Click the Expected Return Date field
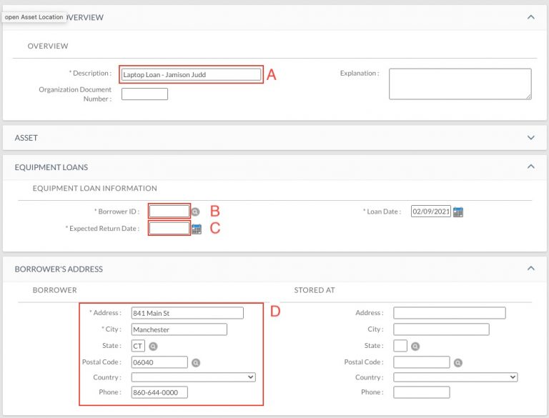This screenshot has width=549, height=418. pyautogui.click(x=169, y=229)
